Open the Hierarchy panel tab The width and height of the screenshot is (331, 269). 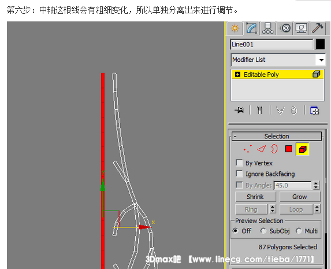click(267, 28)
